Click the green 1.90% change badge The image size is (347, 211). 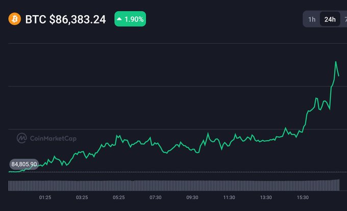click(130, 19)
